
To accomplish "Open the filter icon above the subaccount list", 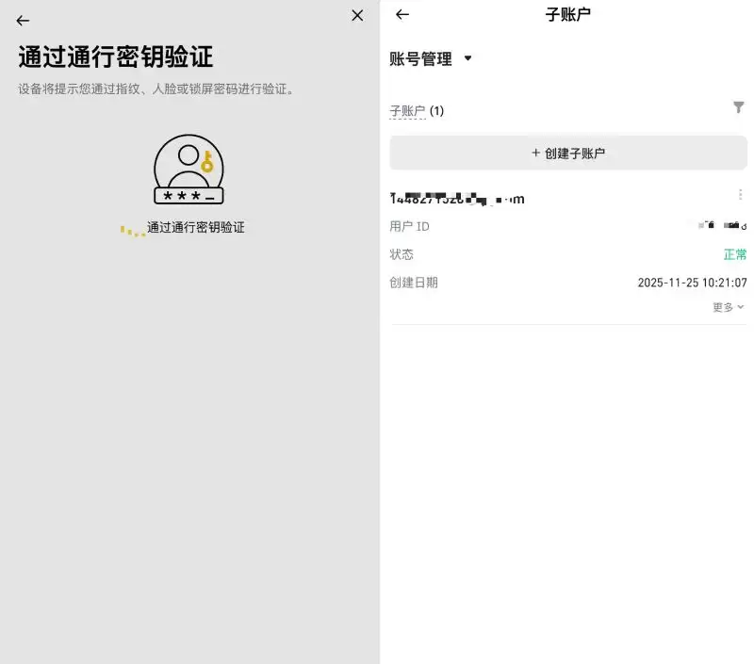I will point(739,107).
